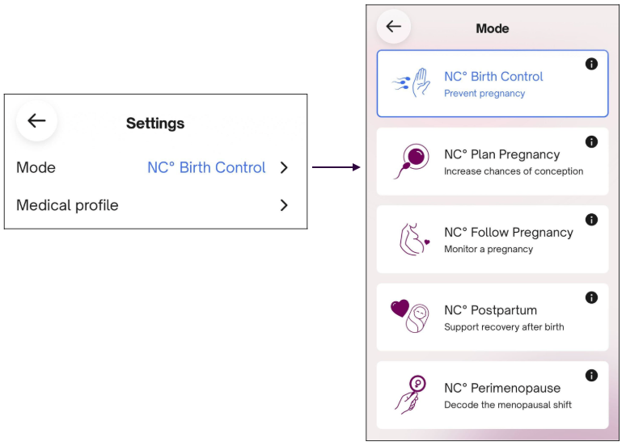Open info for NC° Follow Pregnancy

pyautogui.click(x=591, y=220)
